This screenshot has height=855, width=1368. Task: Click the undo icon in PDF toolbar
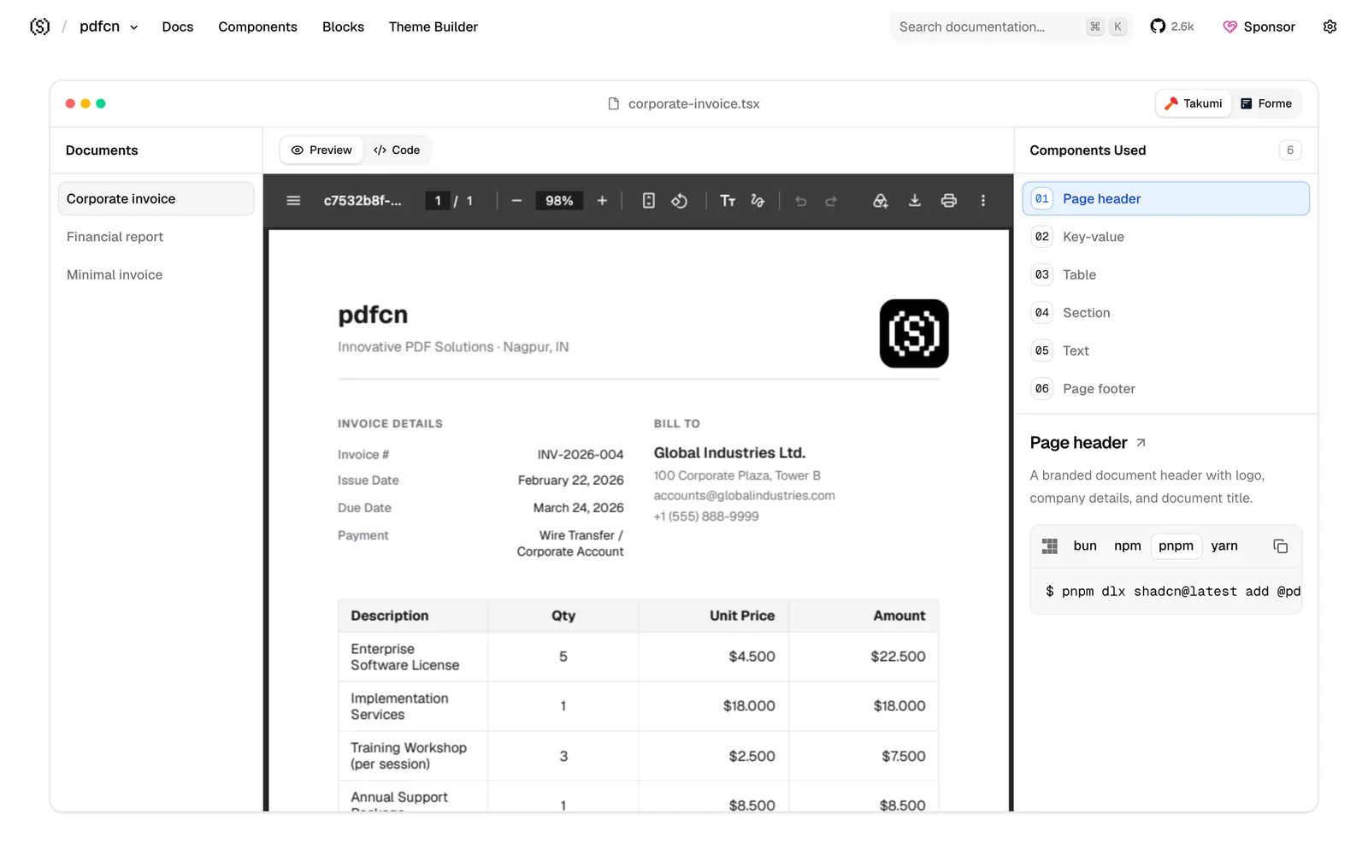[801, 201]
